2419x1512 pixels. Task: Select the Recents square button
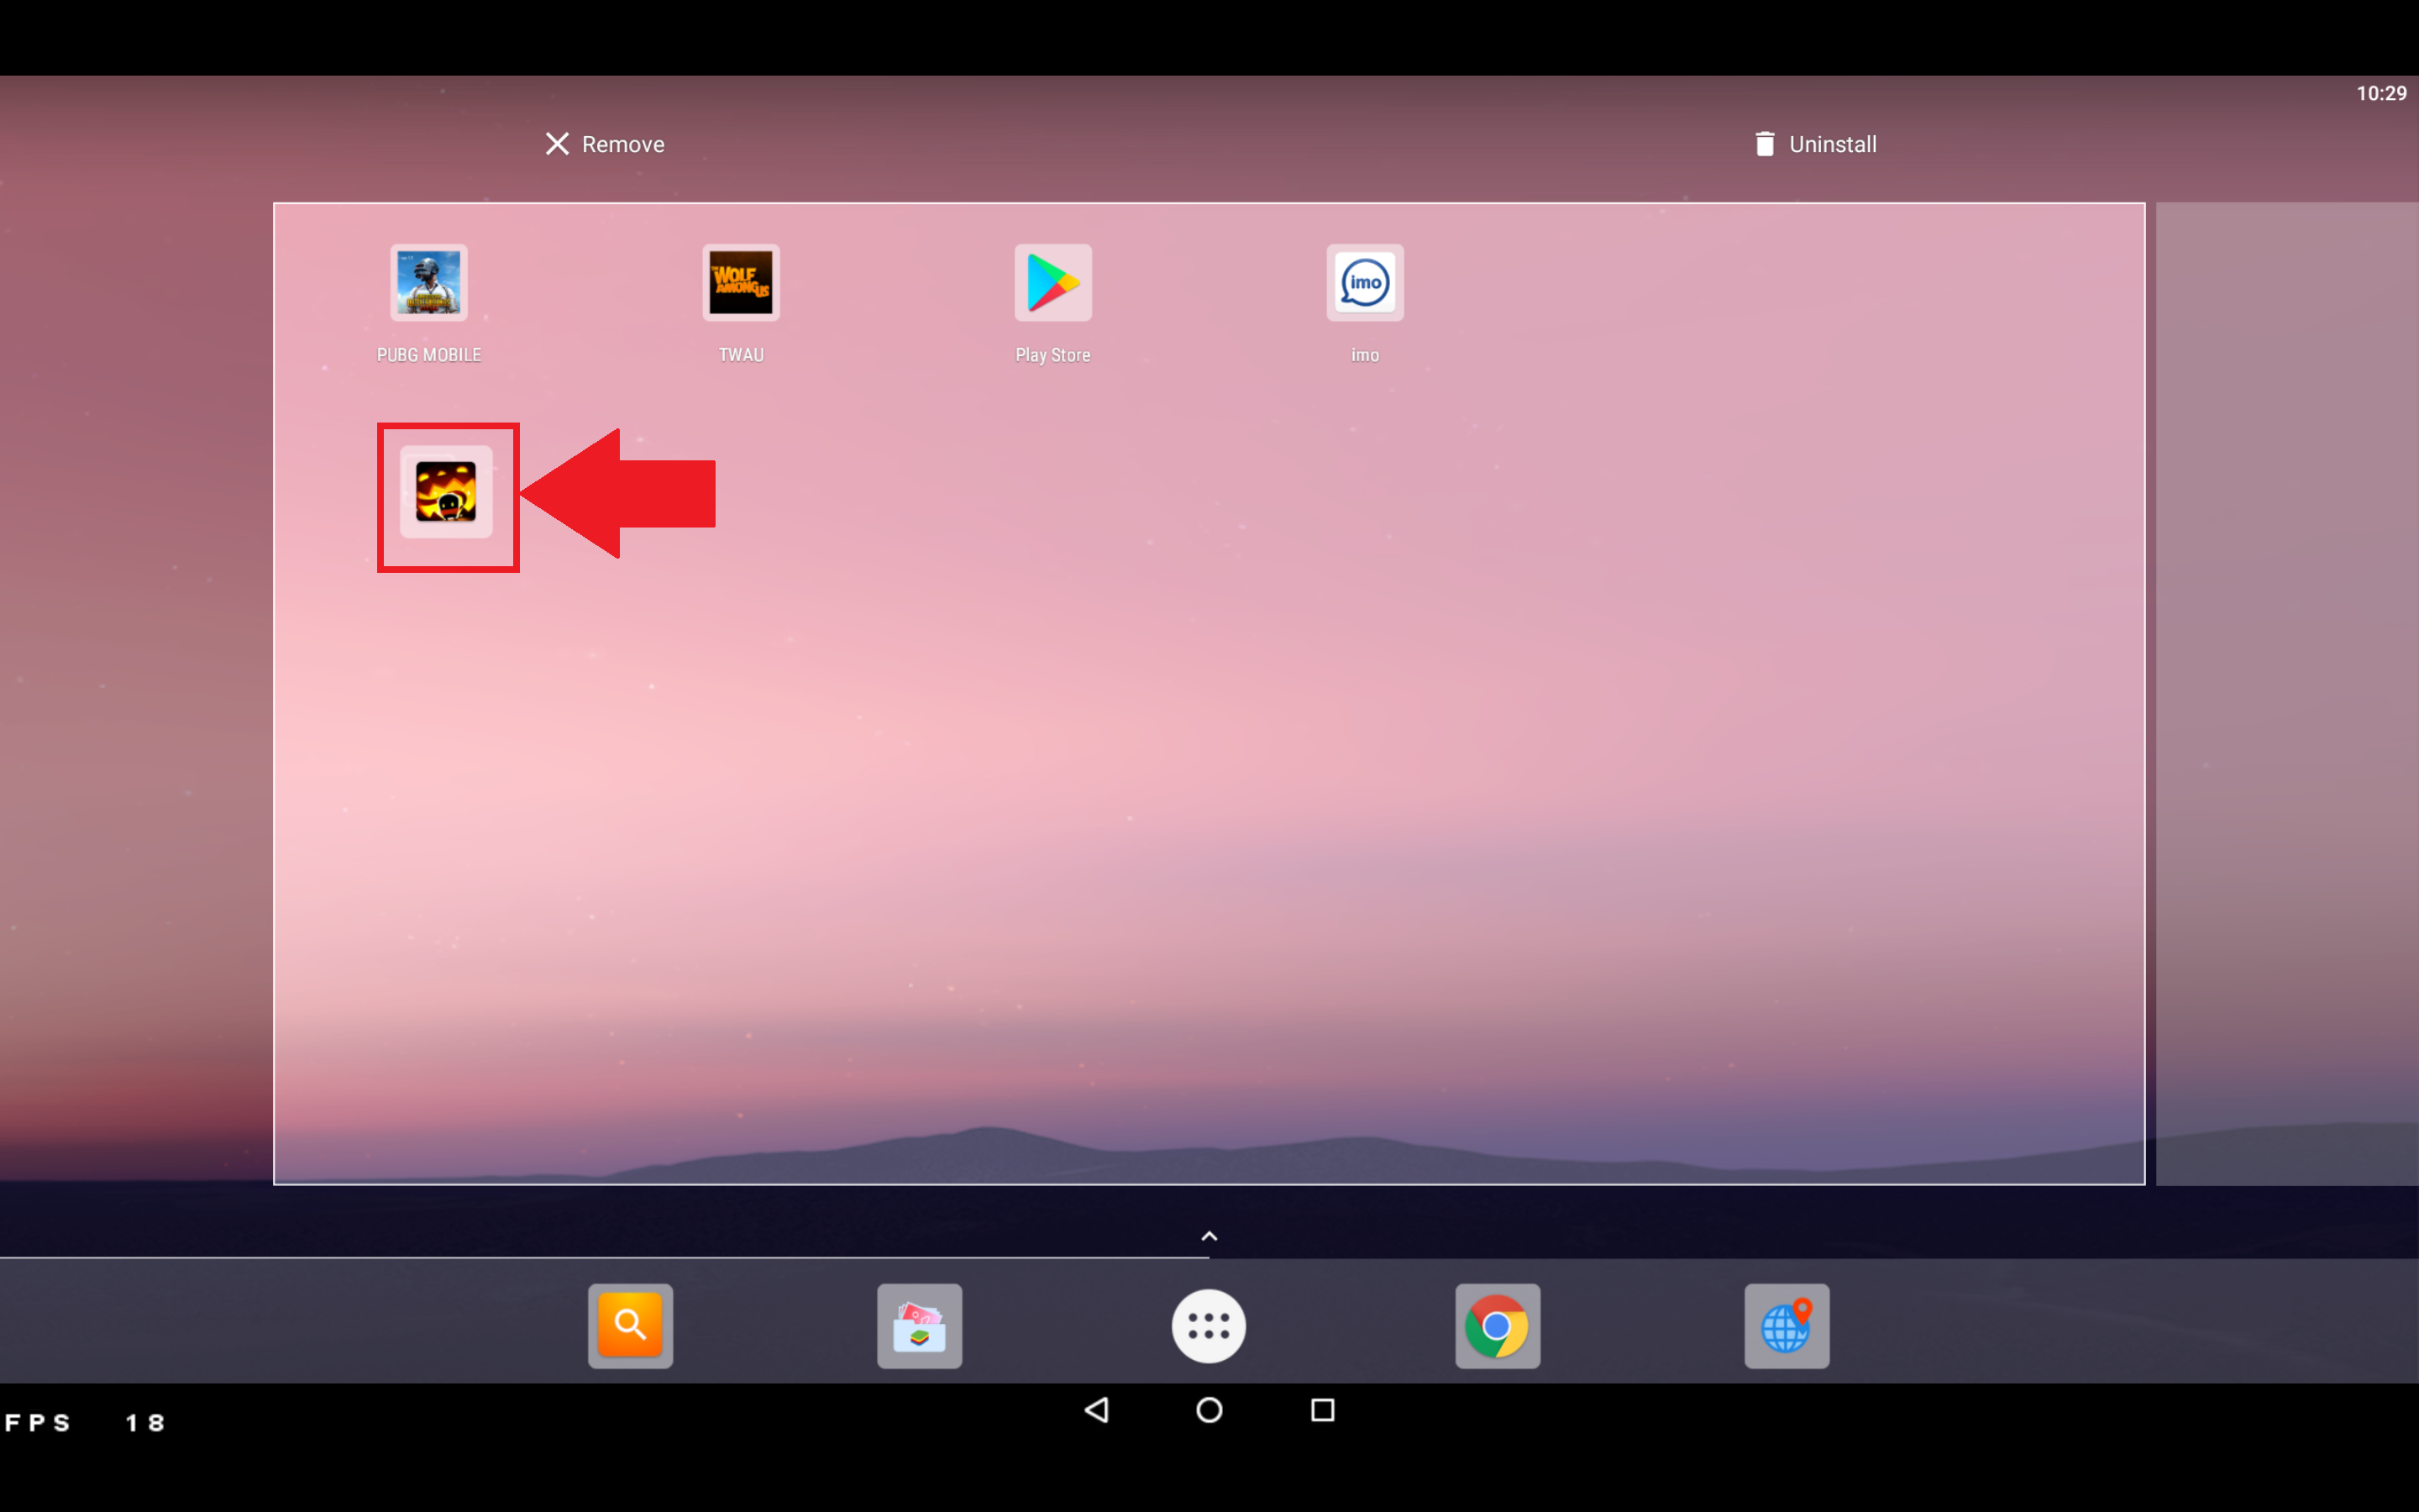pos(1324,1411)
